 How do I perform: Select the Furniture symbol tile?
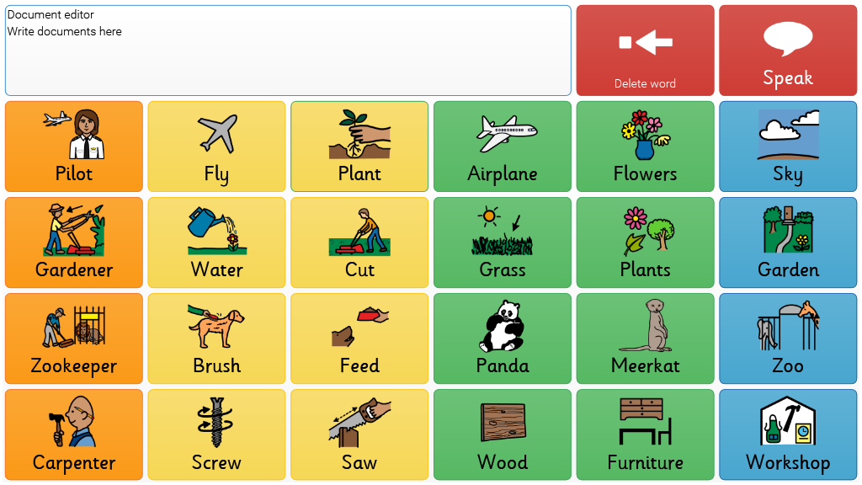pyautogui.click(x=646, y=434)
